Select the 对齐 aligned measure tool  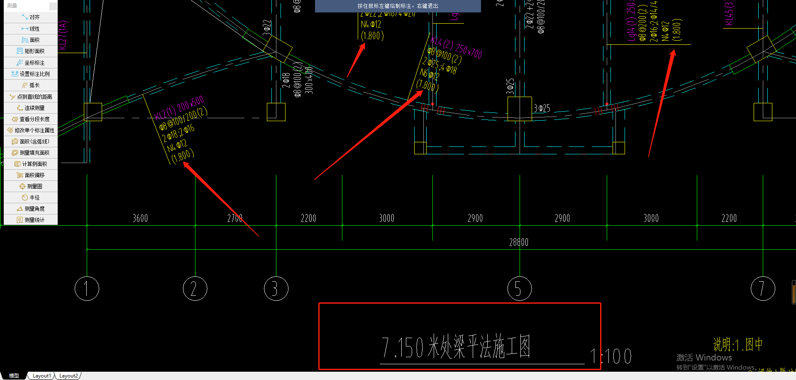pos(31,17)
